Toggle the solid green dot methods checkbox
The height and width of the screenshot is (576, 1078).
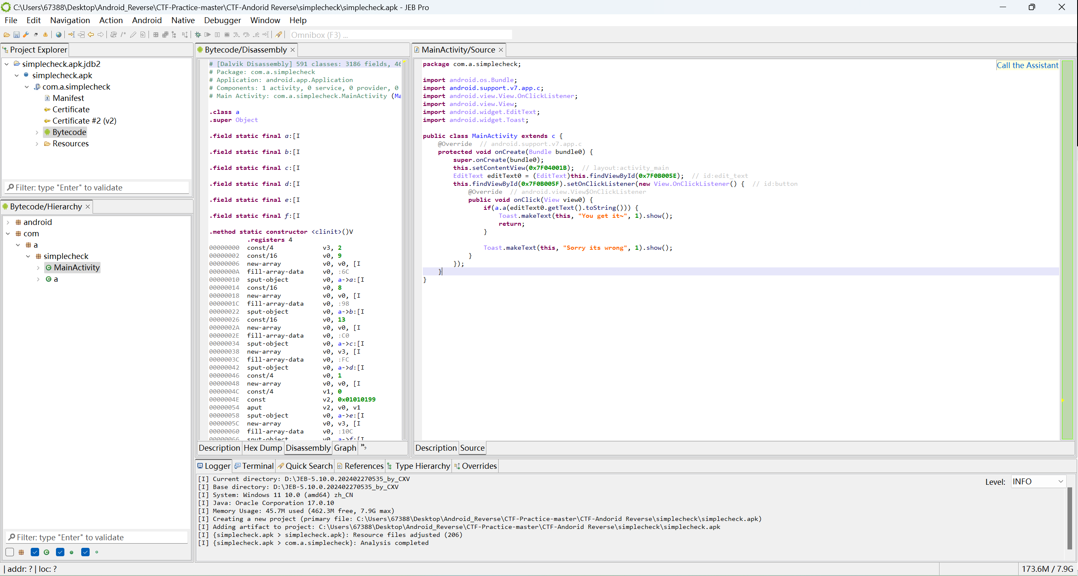coord(60,552)
